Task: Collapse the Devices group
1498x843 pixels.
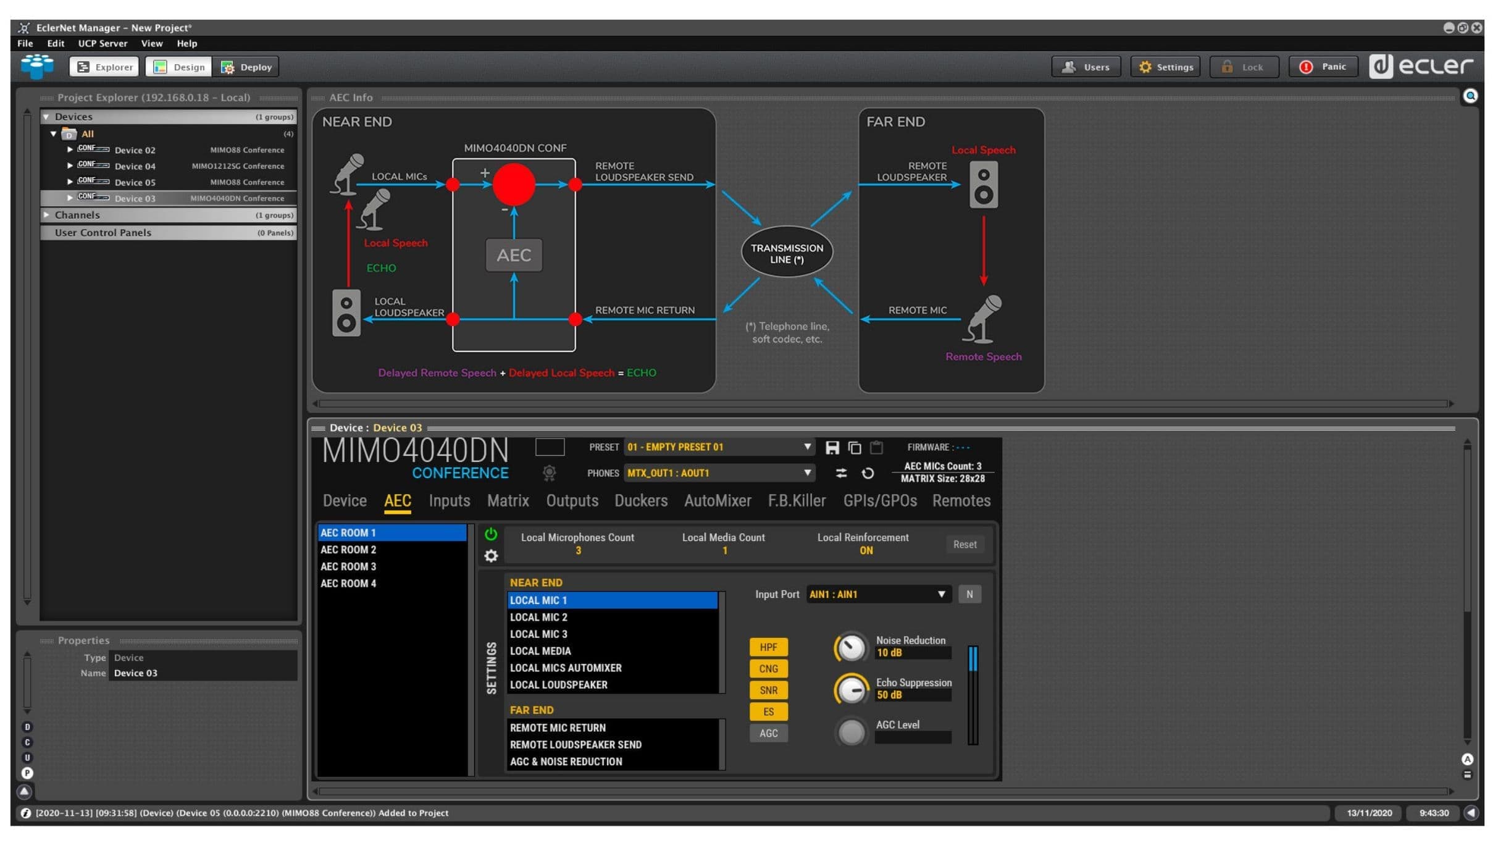Action: (46, 117)
